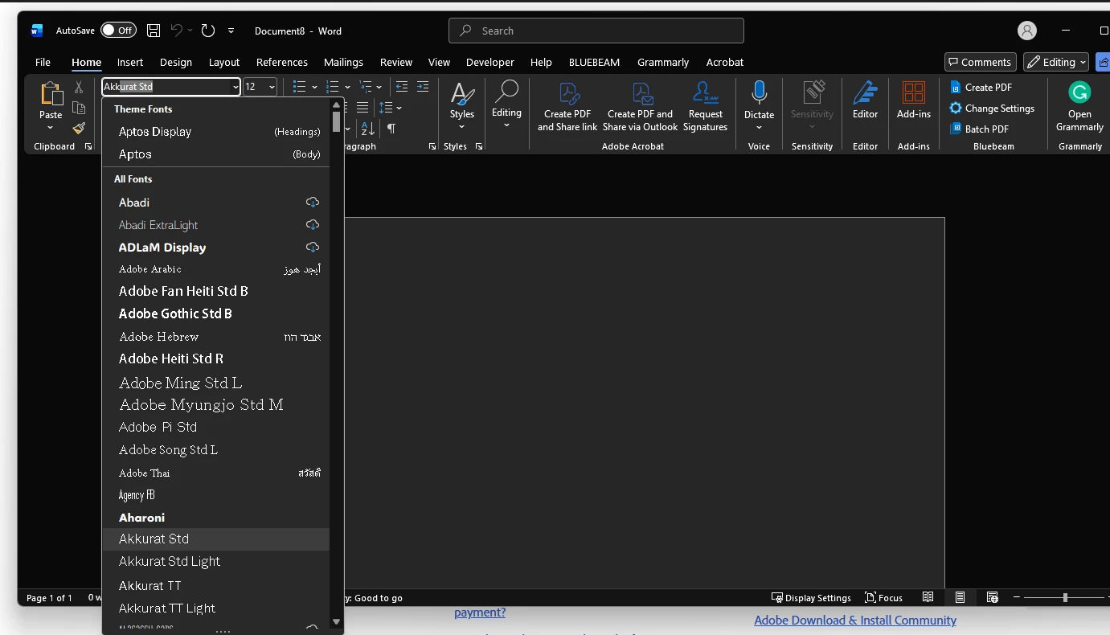Open the File menu
Image resolution: width=1110 pixels, height=635 pixels.
[43, 62]
